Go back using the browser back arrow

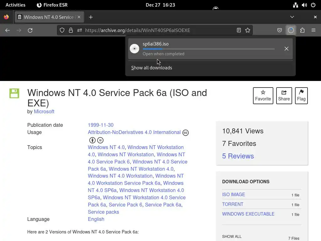8,30
